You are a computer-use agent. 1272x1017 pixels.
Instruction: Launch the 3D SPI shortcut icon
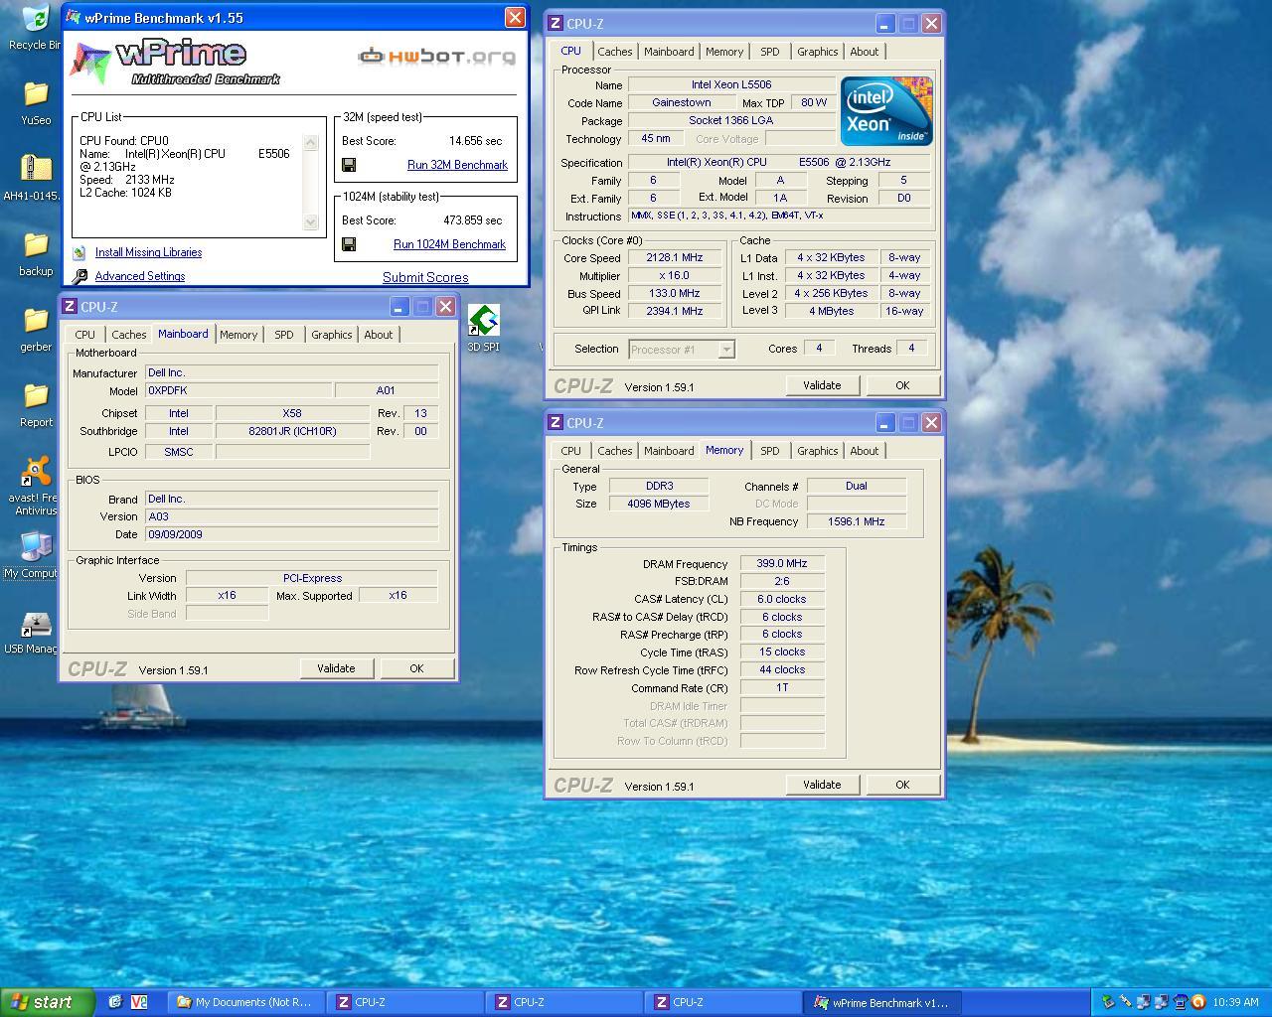coord(483,321)
